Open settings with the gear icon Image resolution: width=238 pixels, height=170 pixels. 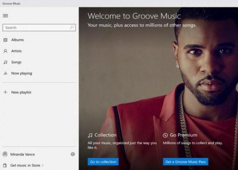73,154
